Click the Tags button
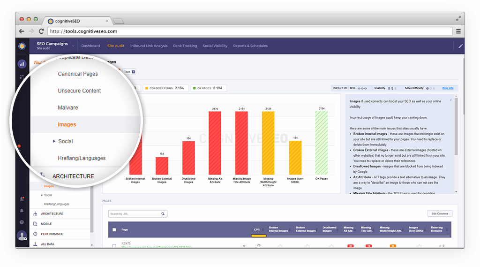 [129, 72]
